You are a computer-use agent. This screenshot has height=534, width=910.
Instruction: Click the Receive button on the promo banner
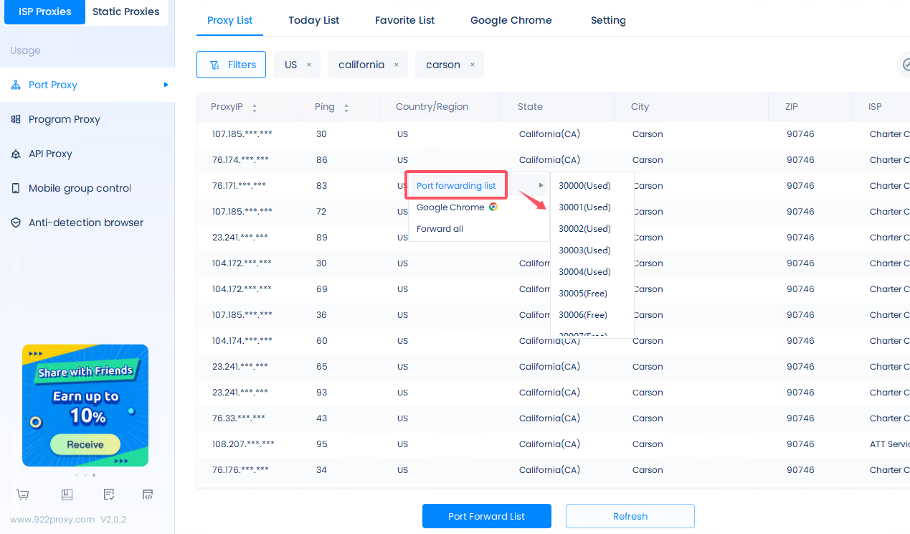pos(85,444)
